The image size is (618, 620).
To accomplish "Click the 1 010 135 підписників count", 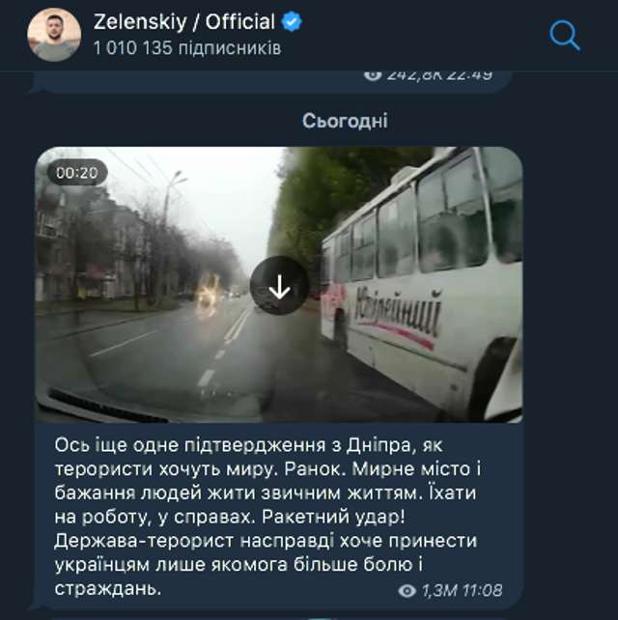I will click(187, 48).
